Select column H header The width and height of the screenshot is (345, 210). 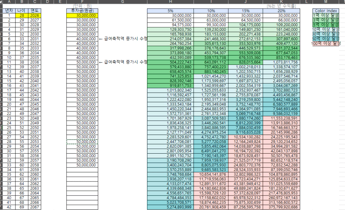tap(170, 2)
